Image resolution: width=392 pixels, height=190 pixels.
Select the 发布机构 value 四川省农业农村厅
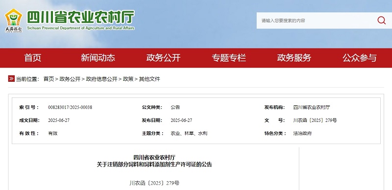point(312,107)
